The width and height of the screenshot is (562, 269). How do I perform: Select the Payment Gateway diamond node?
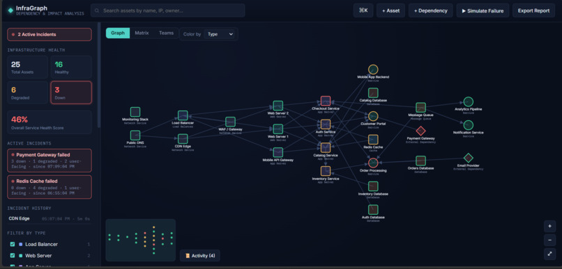click(420, 131)
